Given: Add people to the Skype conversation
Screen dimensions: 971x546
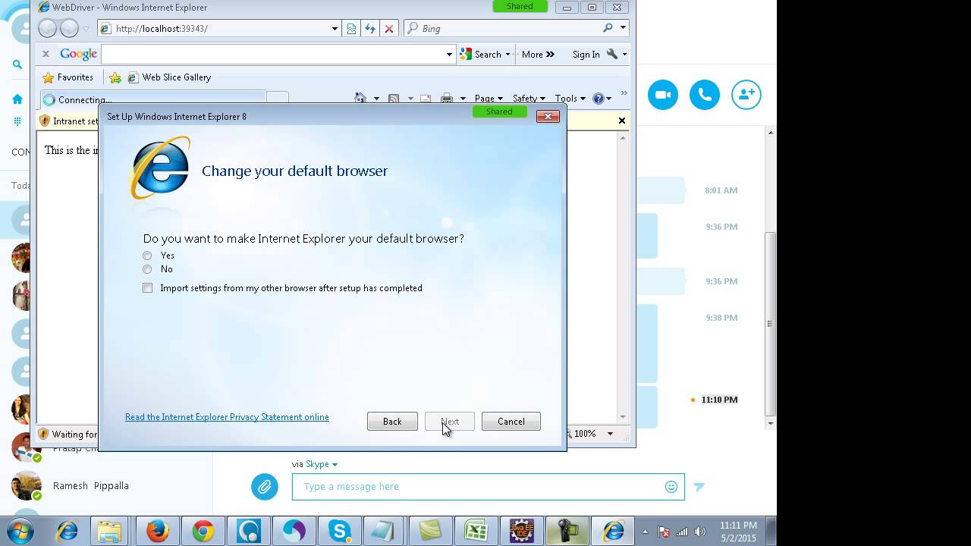Looking at the screenshot, I should [746, 95].
